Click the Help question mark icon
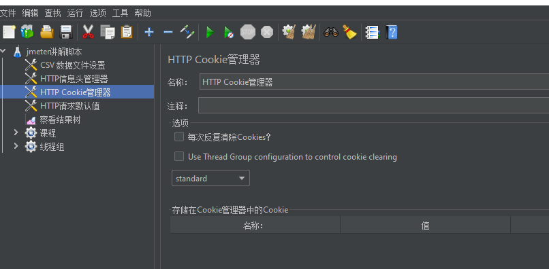 pyautogui.click(x=392, y=32)
